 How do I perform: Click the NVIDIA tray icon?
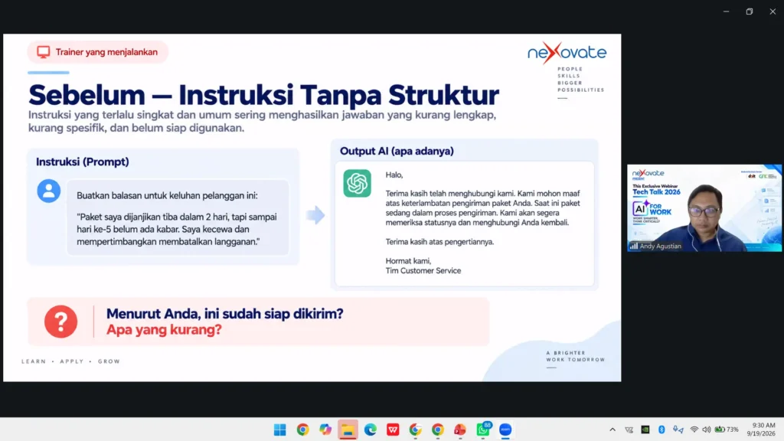tap(645, 430)
